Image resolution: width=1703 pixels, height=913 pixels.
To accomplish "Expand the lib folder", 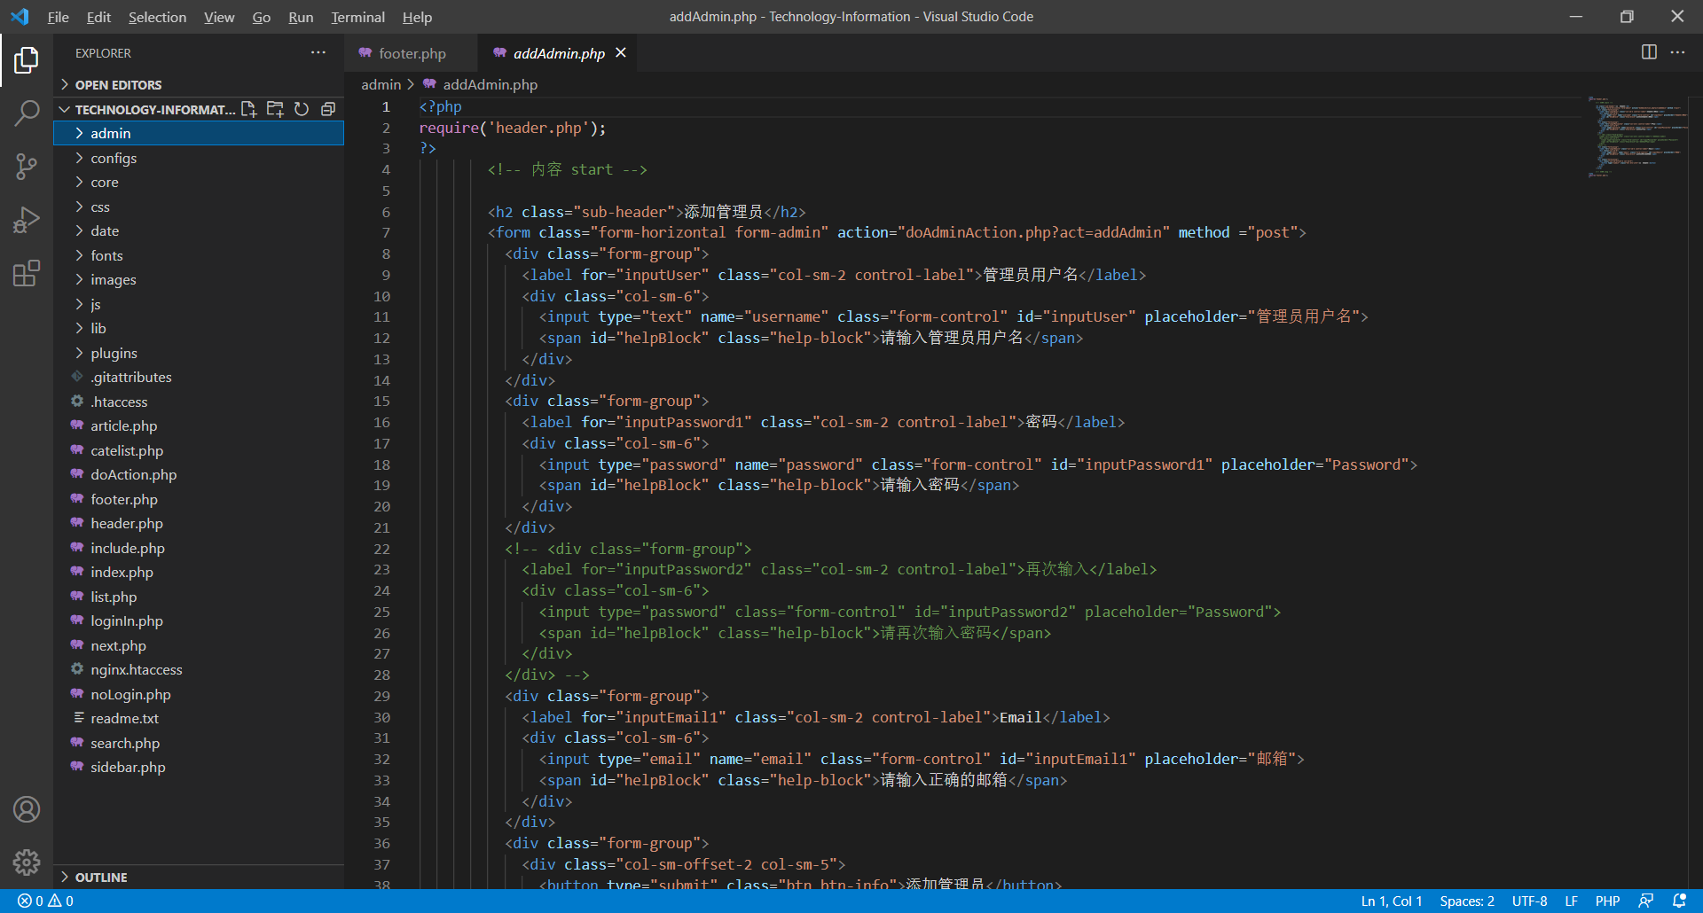I will [x=199, y=328].
